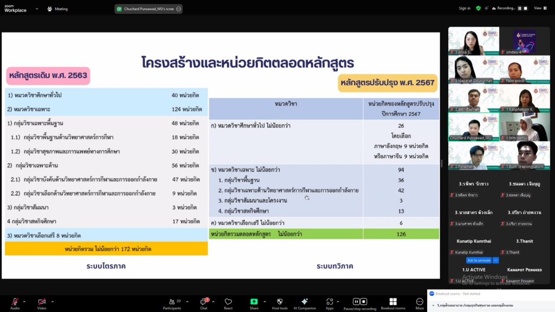Click the ระบบไตรภาค caption

(x=106, y=266)
